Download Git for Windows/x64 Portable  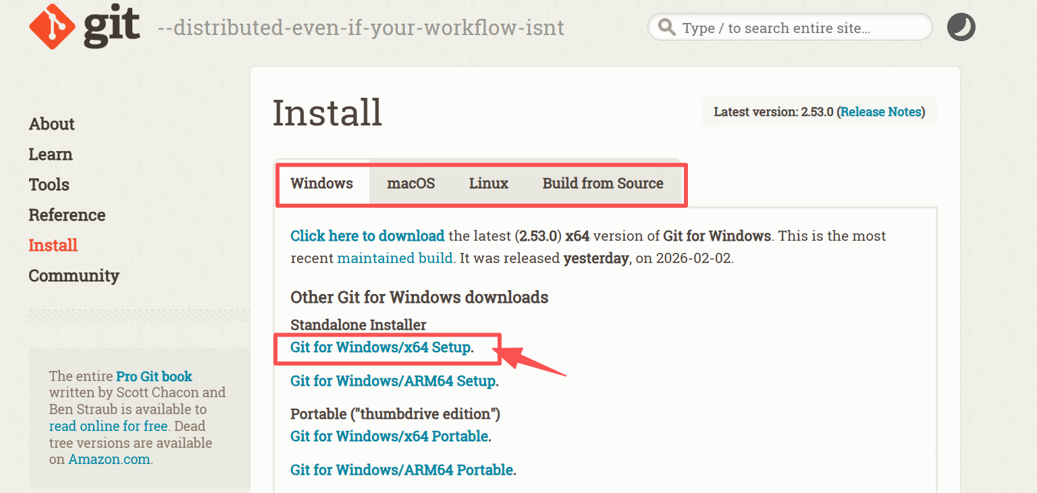point(390,436)
